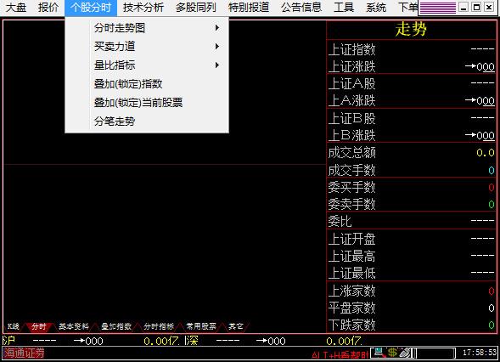Open the 下单 menu

pos(407,8)
